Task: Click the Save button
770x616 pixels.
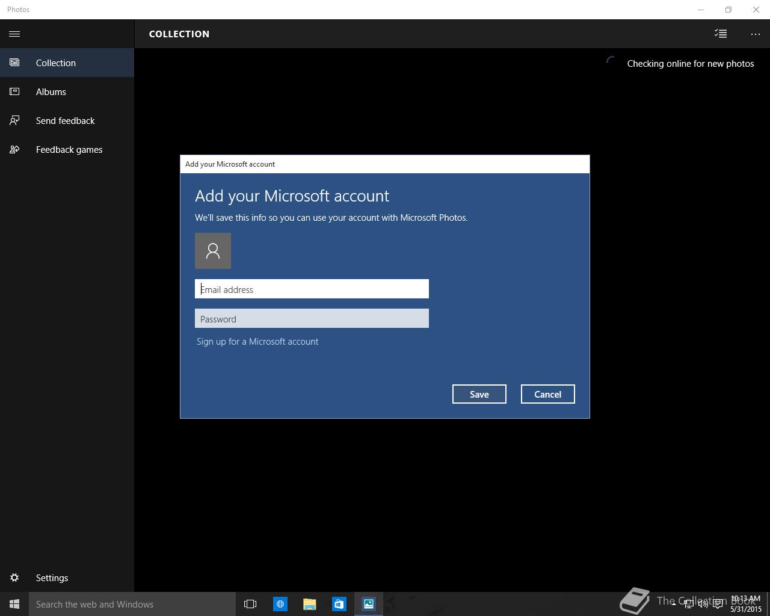Action: coord(479,394)
